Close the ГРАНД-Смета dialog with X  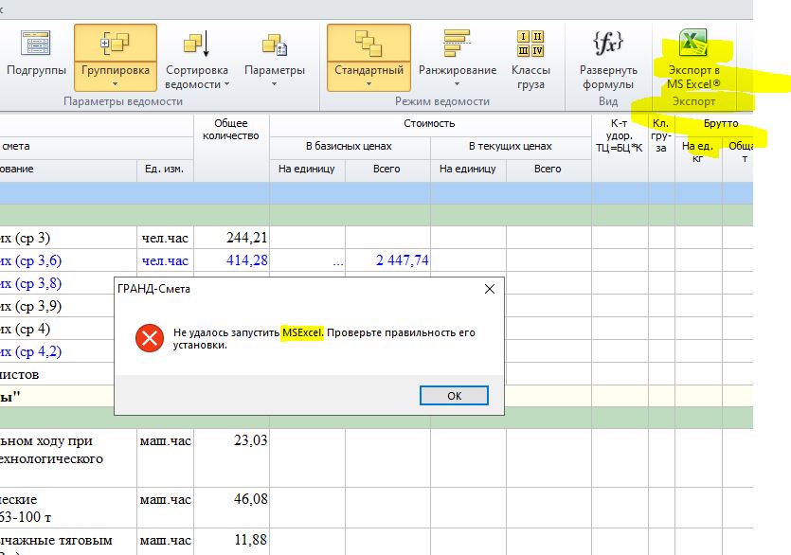[x=489, y=290]
